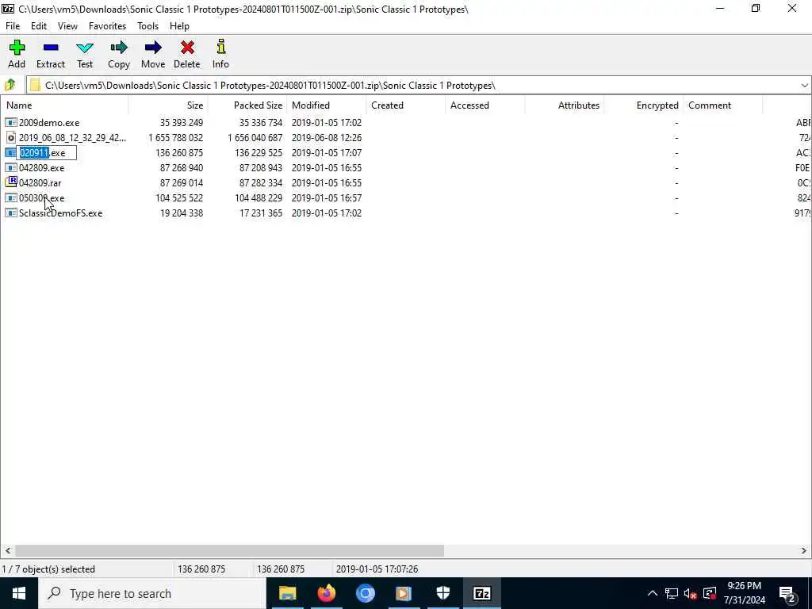Sort by Accessed column header

pos(485,105)
